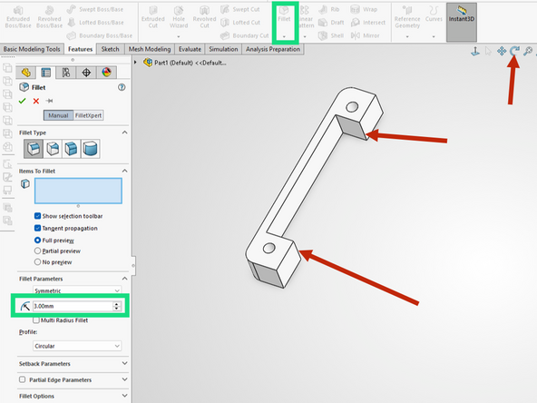Open DisplayManager tab
Viewport: 537px width, 403px height.
[x=106, y=73]
